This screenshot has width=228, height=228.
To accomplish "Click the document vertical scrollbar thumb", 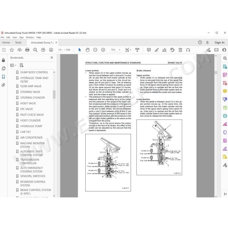I will (x=216, y=72).
